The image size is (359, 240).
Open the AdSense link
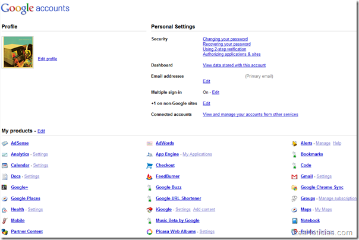click(20, 143)
